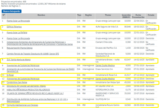Open row 4 Planta Solar La Rinconada link
The width and height of the screenshot is (161, 108).
(x=18, y=38)
